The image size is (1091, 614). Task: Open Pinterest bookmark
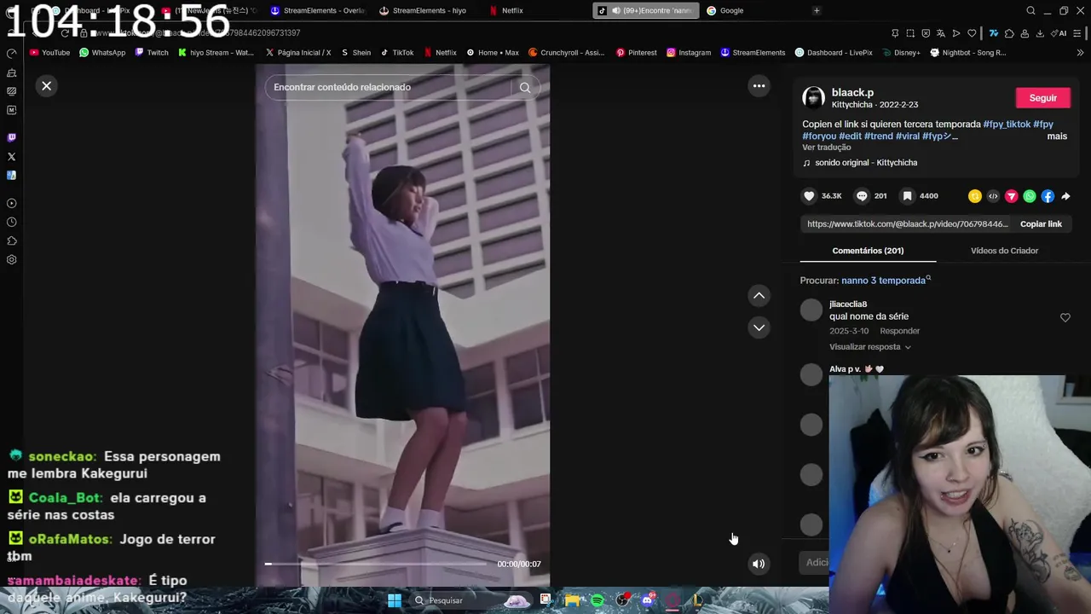click(636, 53)
